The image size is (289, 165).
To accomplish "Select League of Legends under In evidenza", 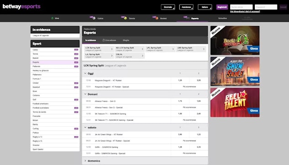I will (55, 36).
